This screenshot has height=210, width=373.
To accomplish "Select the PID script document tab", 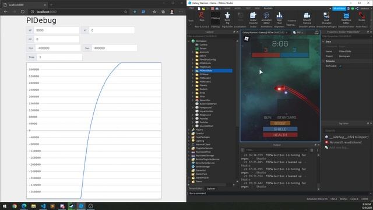I will [x=298, y=33].
